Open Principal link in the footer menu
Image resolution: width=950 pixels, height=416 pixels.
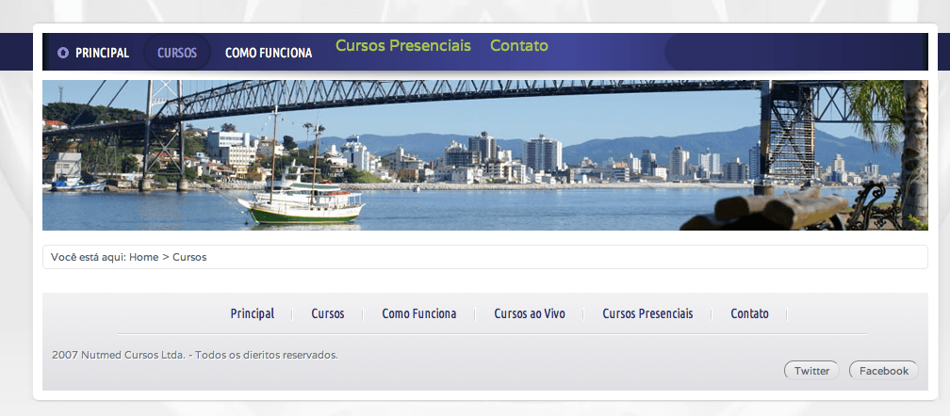[x=252, y=313]
